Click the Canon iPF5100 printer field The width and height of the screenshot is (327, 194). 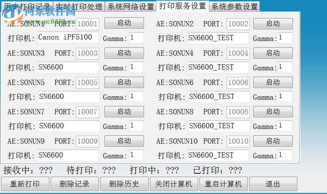(x=68, y=38)
